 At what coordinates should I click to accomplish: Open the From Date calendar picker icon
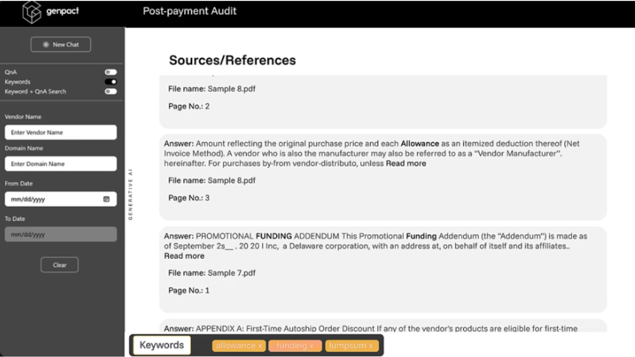pos(106,199)
